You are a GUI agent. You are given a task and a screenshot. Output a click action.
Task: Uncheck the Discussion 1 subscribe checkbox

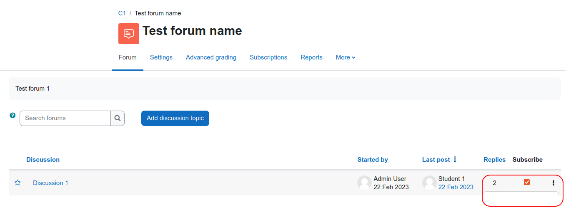pos(527,182)
